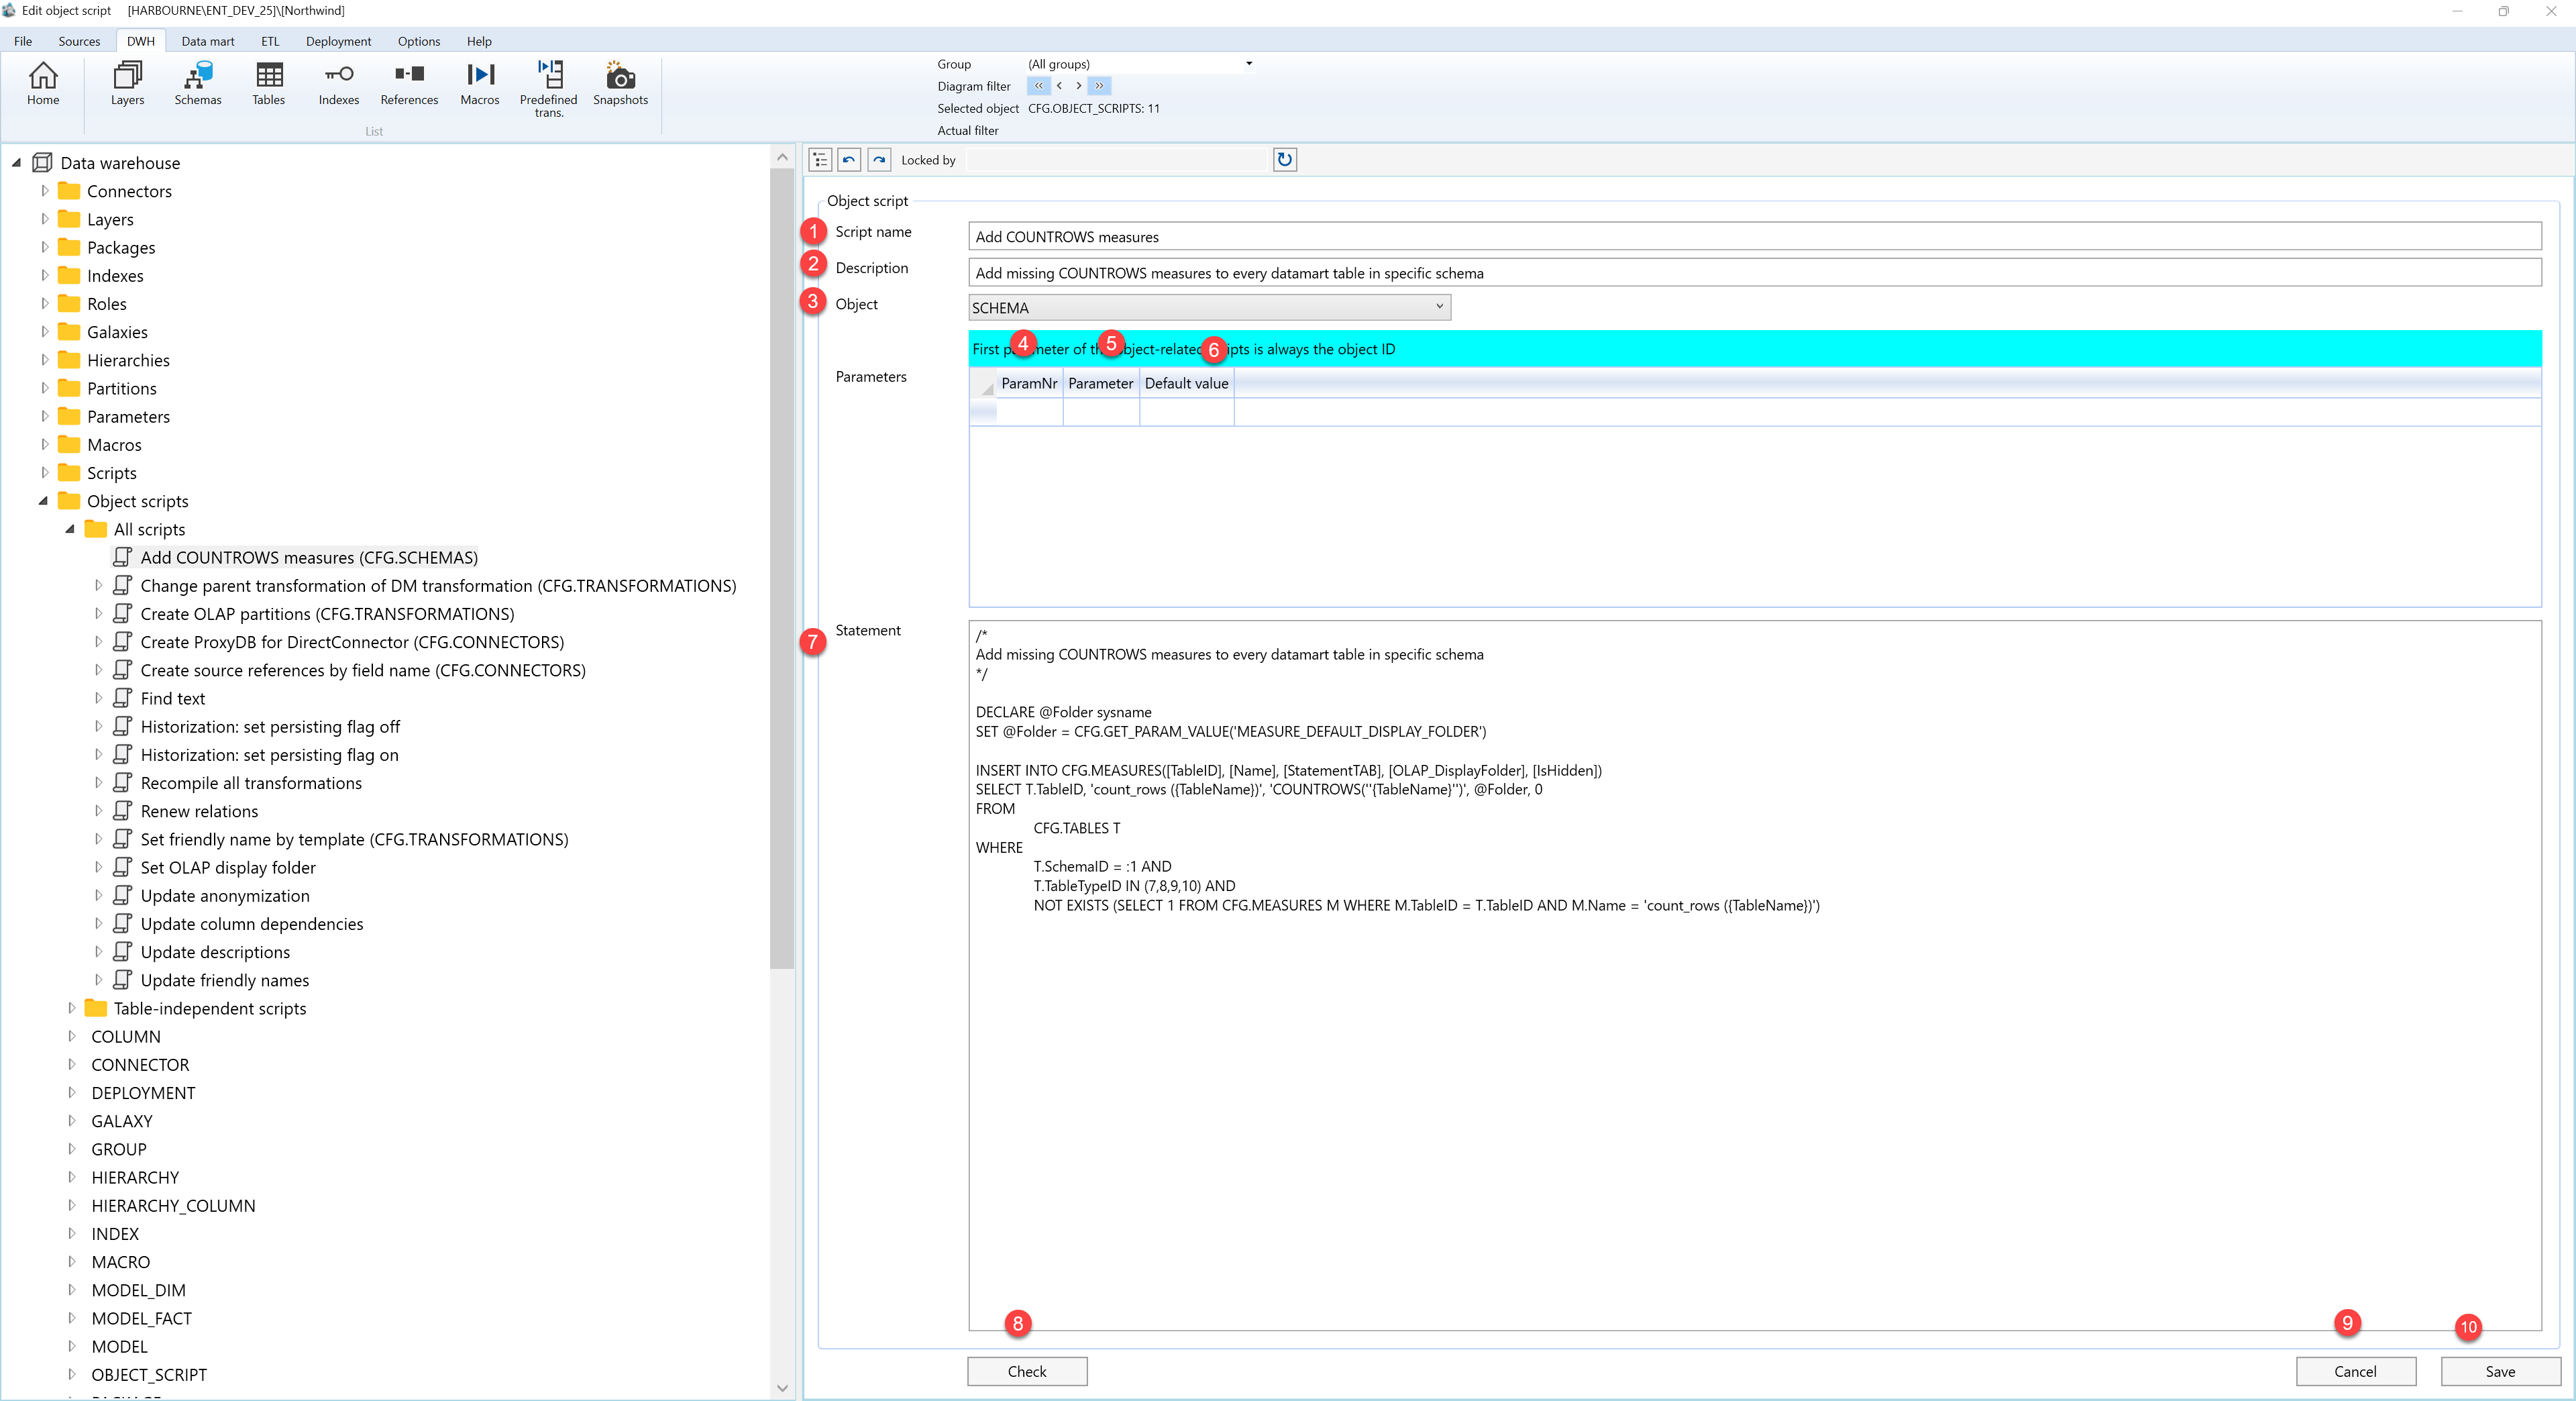
Task: Click the ParamNr column header
Action: 1029,383
